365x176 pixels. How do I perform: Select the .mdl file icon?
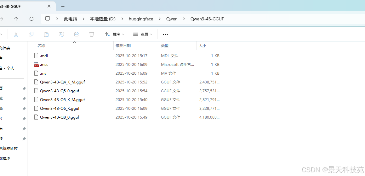click(36, 56)
